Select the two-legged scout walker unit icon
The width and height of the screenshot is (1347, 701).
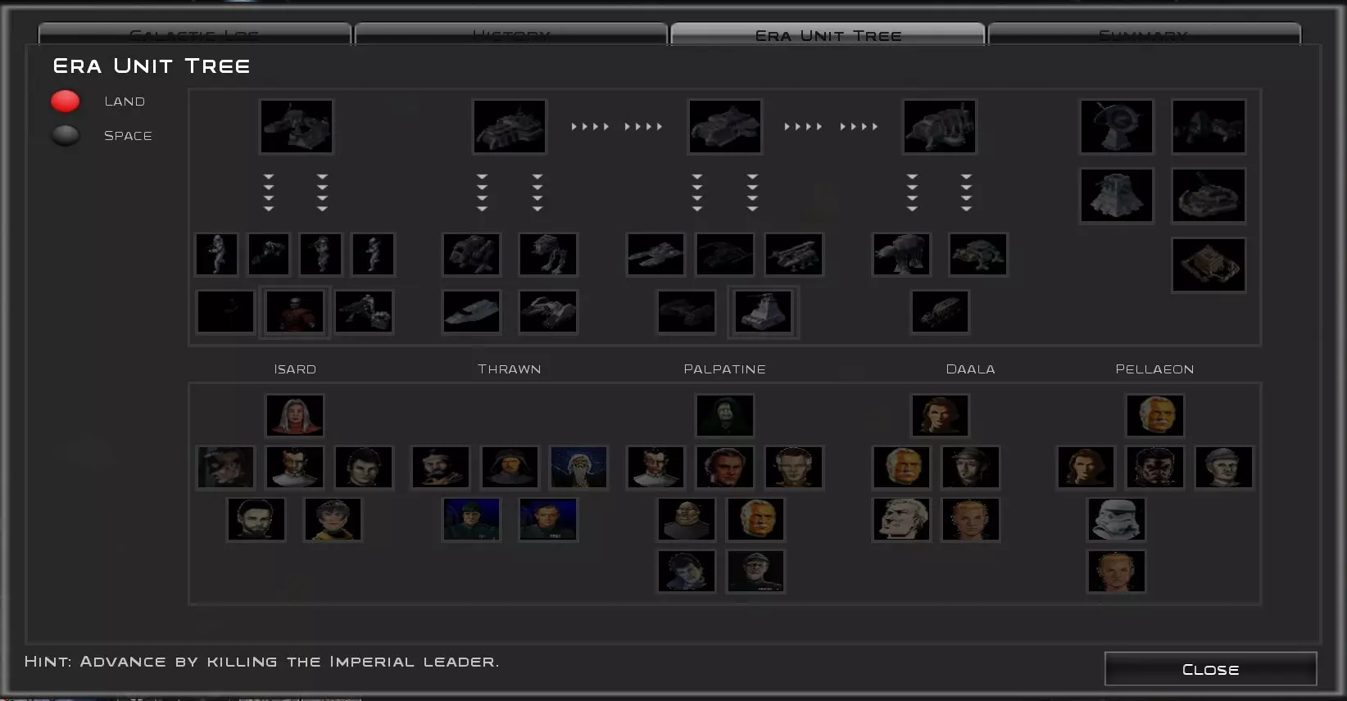tap(548, 254)
